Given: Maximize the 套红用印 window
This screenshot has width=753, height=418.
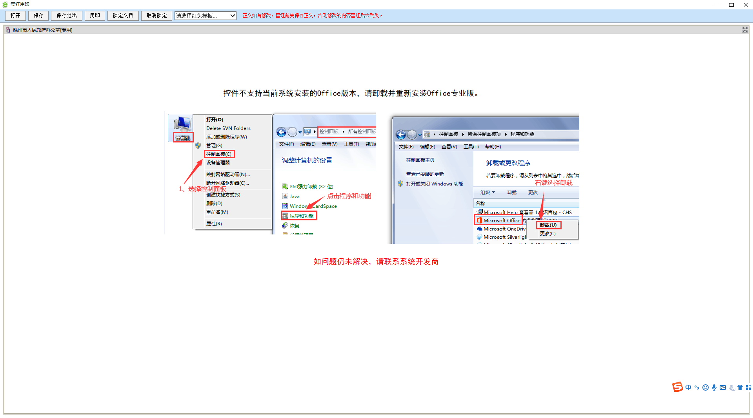Looking at the screenshot, I should (x=731, y=5).
